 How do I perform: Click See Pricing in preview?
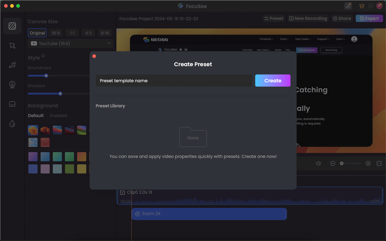[x=331, y=50]
